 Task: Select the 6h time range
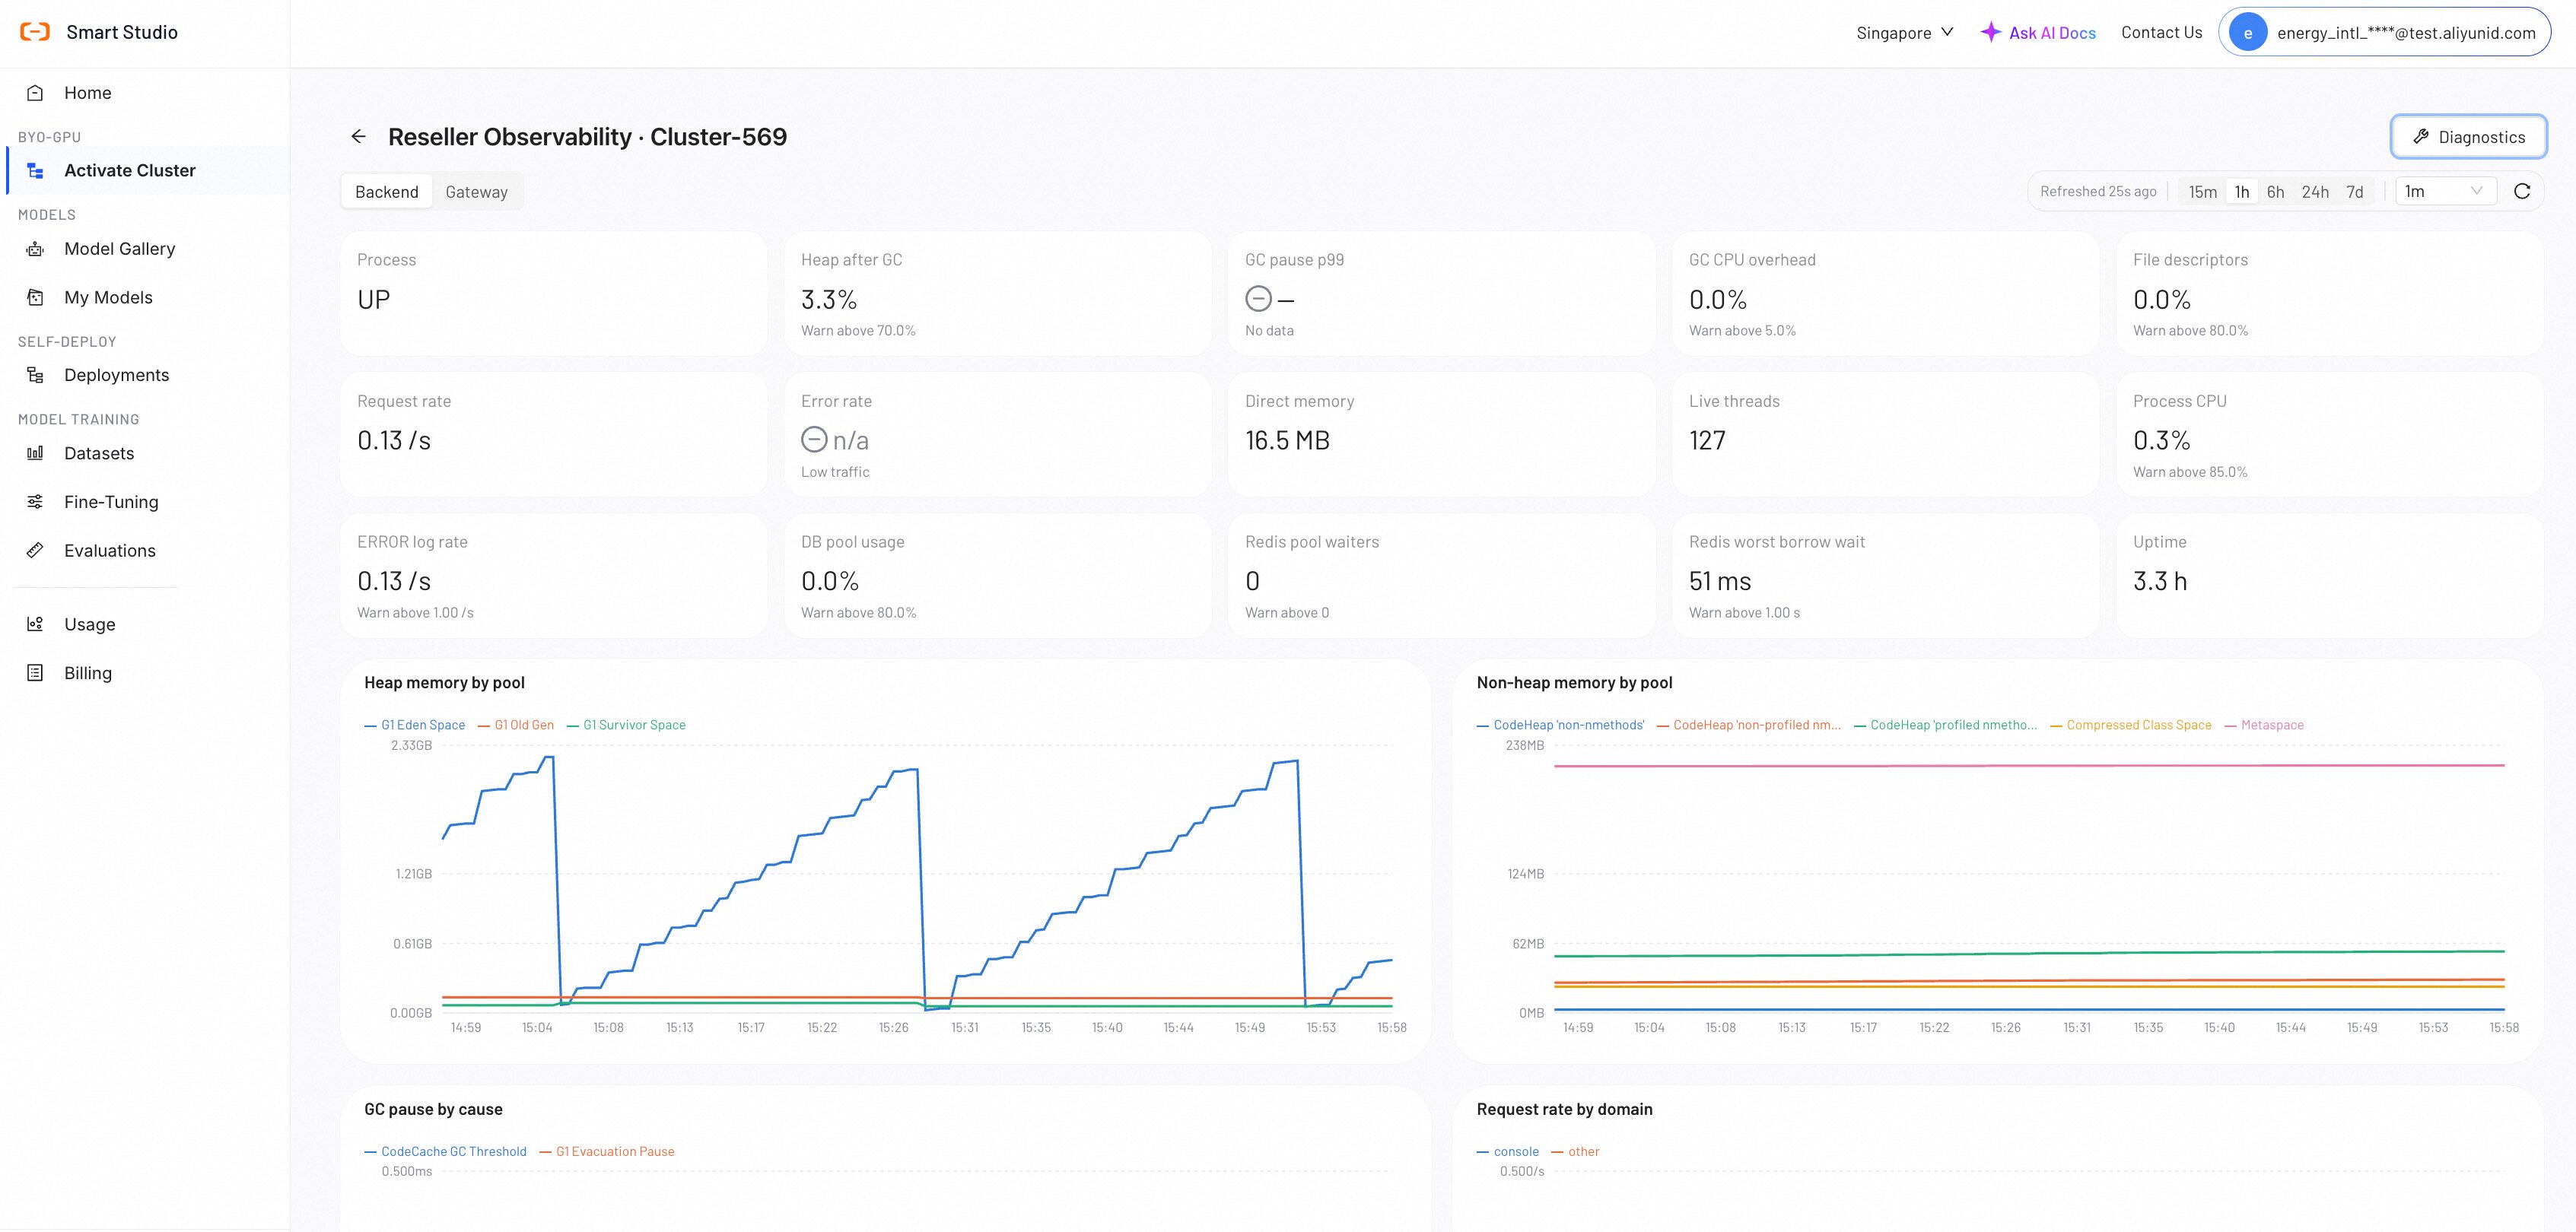(2275, 192)
